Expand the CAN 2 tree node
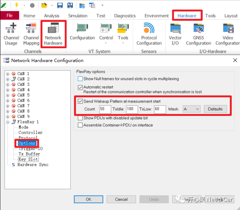240x210 pixels. pyautogui.click(x=8, y=80)
